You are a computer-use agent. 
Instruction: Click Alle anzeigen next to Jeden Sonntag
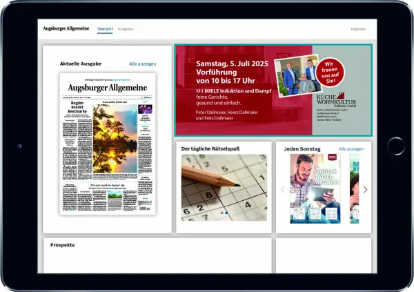click(351, 149)
